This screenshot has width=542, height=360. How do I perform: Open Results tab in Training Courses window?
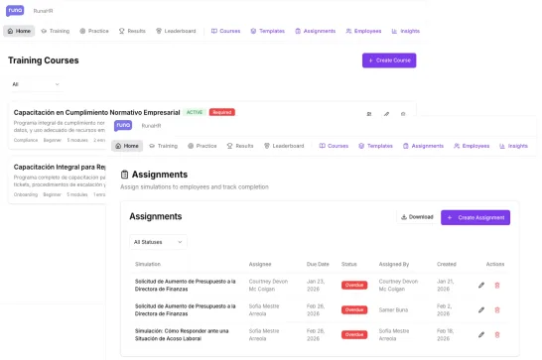[x=132, y=31]
